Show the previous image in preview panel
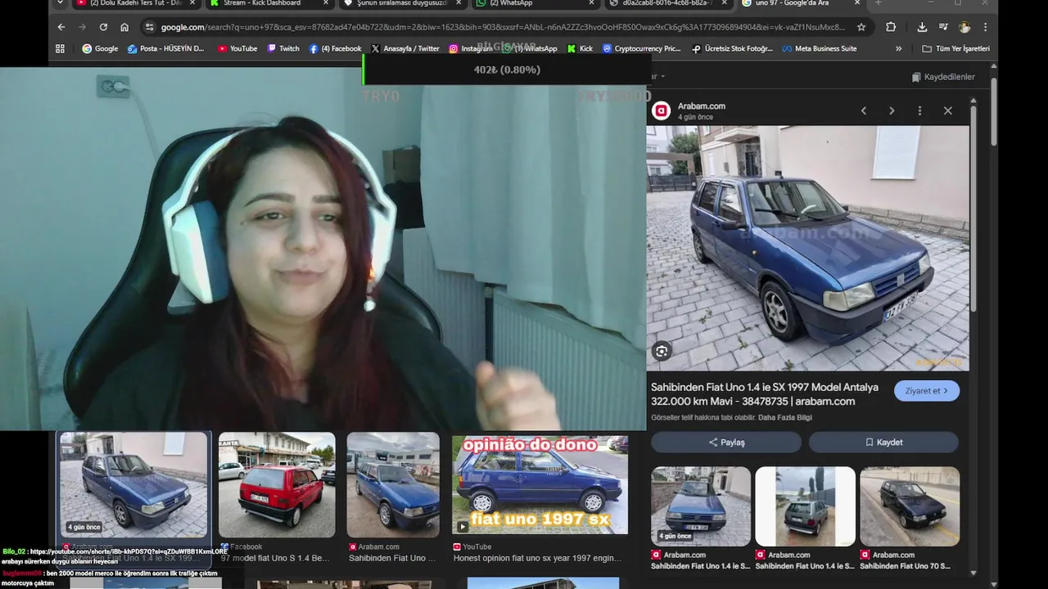The height and width of the screenshot is (589, 1048). (x=863, y=110)
